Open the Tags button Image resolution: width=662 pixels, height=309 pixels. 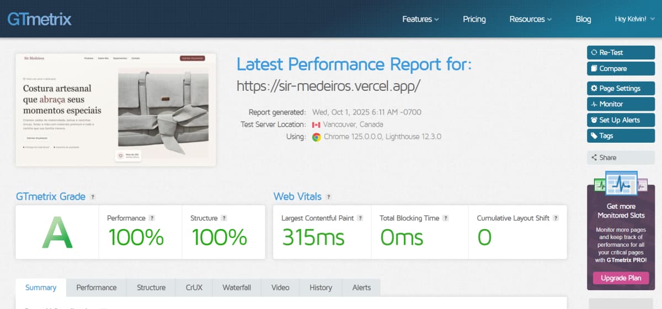point(621,135)
